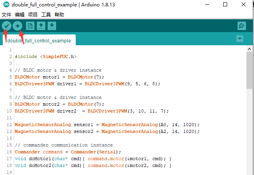Click the text SimpleFOC.h in line 2
Screen dimensions: 254x175
(58, 56)
